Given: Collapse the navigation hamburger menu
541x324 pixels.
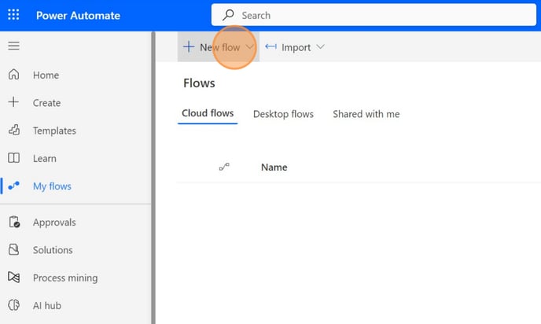Looking at the screenshot, I should point(14,46).
